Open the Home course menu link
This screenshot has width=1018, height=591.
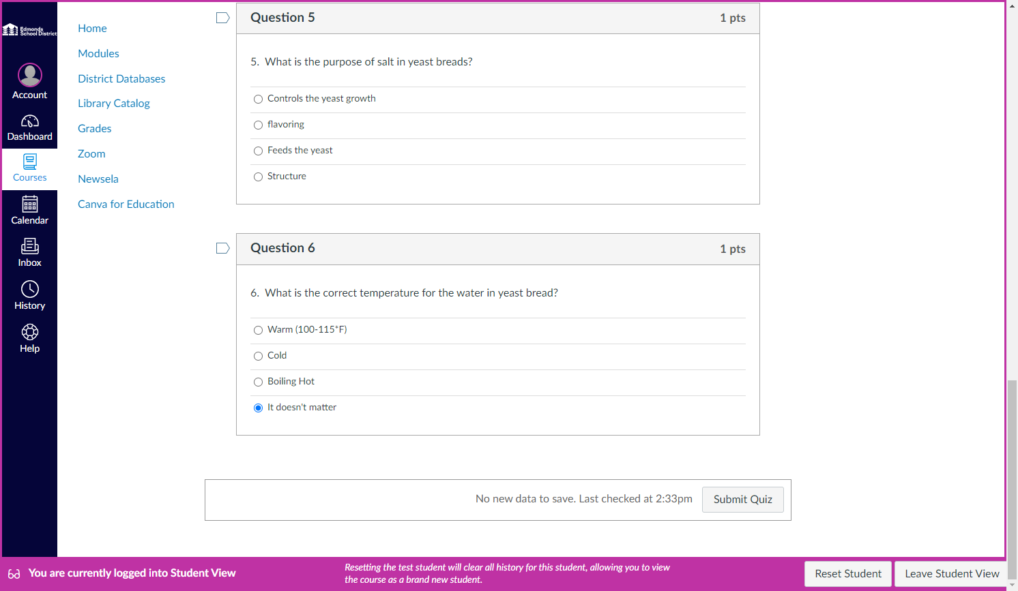tap(92, 28)
